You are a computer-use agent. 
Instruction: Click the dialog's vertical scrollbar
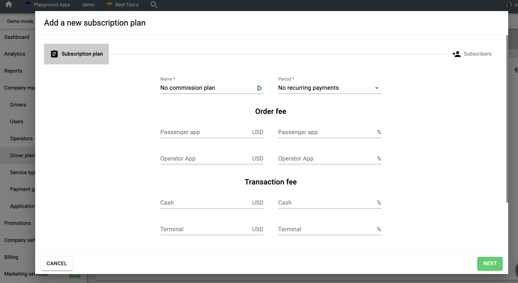pyautogui.click(x=507, y=119)
